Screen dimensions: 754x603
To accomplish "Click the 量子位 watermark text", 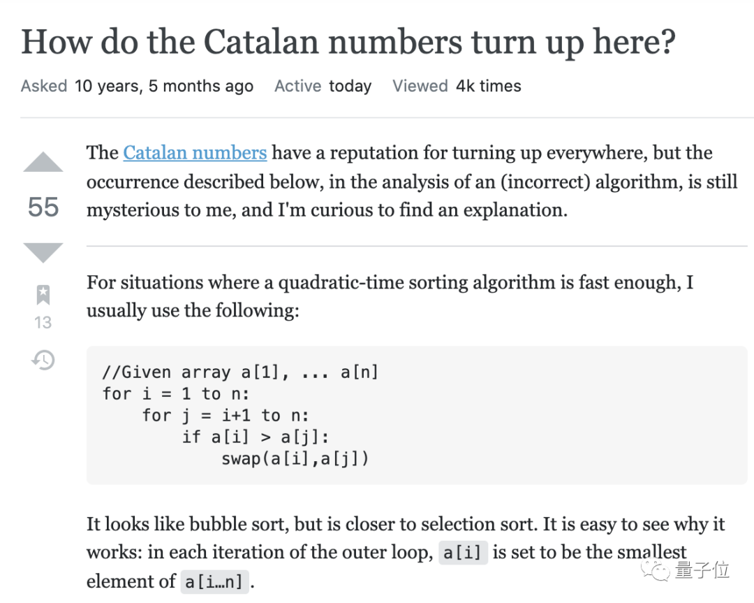I will pos(702,569).
